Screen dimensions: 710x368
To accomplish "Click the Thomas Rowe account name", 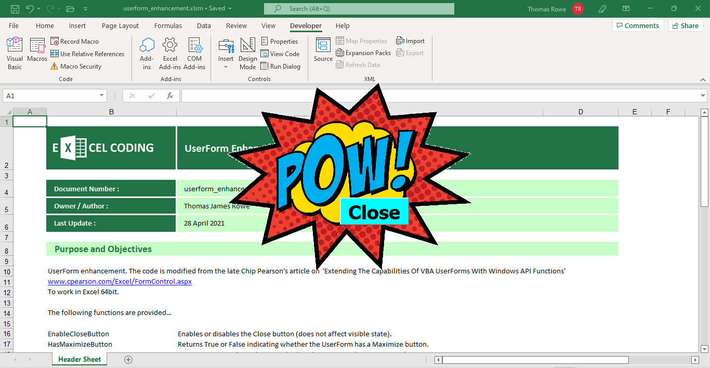I will coord(547,9).
